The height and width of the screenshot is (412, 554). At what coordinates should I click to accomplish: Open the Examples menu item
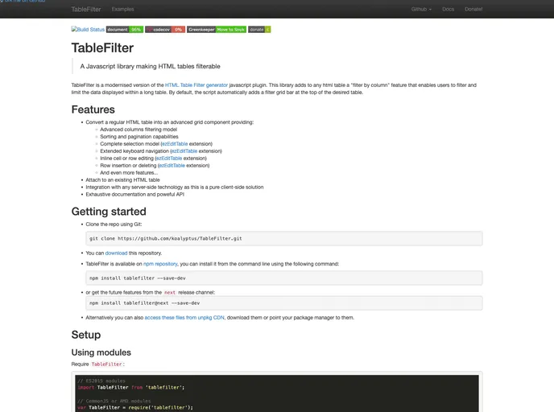(122, 9)
